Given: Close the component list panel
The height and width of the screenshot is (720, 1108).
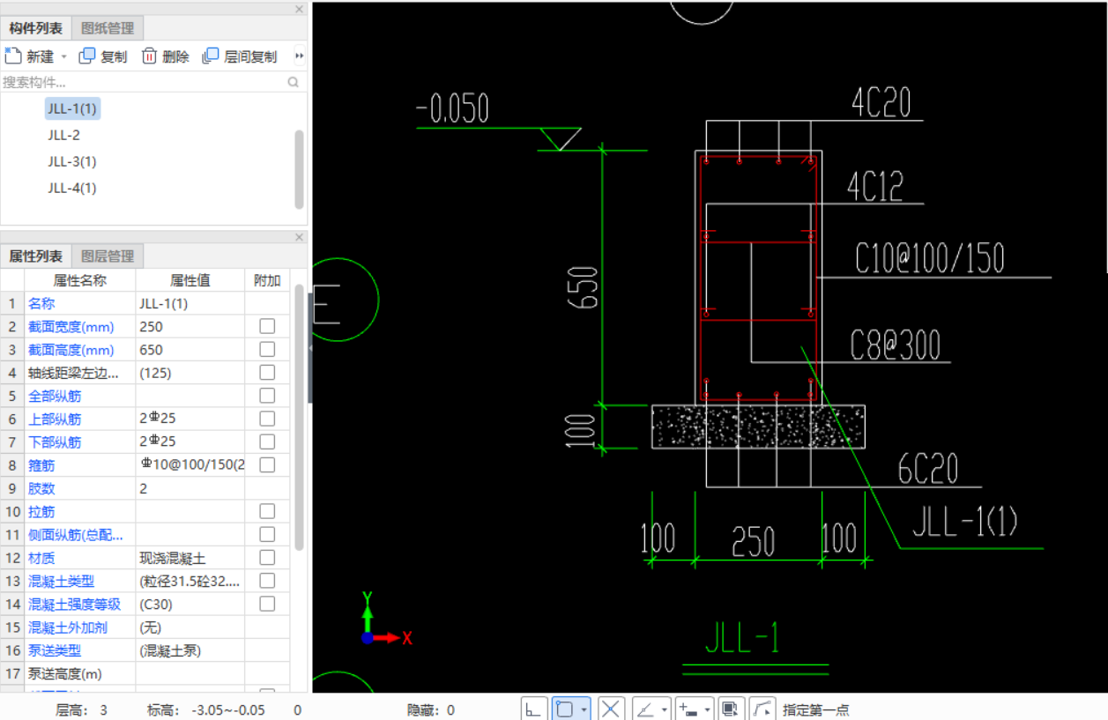Looking at the screenshot, I should [x=299, y=9].
